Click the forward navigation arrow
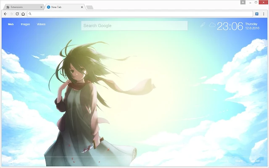The height and width of the screenshot is (168, 269). pyautogui.click(x=11, y=14)
